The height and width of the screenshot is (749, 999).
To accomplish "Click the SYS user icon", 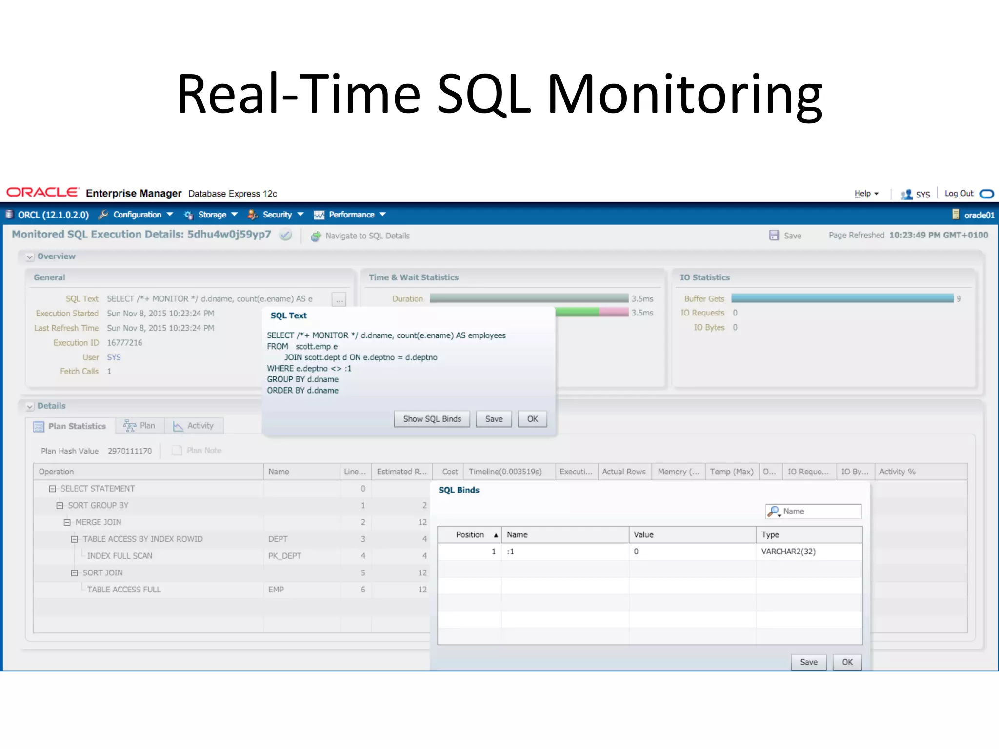I will [x=906, y=194].
